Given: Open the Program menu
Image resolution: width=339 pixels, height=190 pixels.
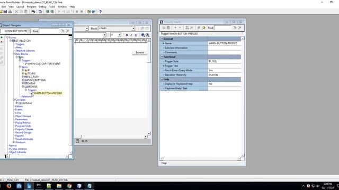Looking at the screenshot, I should [x=32, y=7].
